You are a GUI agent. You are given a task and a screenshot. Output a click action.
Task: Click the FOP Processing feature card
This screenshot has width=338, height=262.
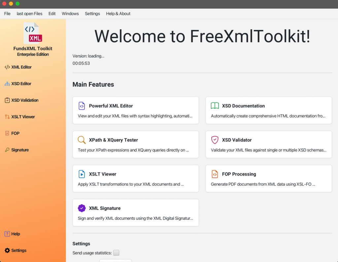(x=269, y=178)
